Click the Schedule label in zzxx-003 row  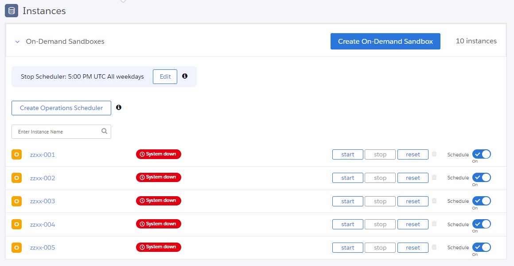pos(458,201)
